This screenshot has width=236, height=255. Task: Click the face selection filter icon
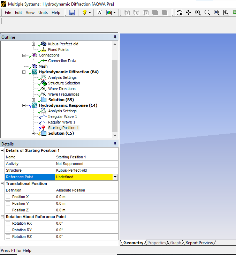coord(146,13)
